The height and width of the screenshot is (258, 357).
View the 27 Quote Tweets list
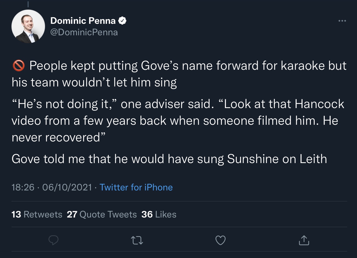(102, 214)
